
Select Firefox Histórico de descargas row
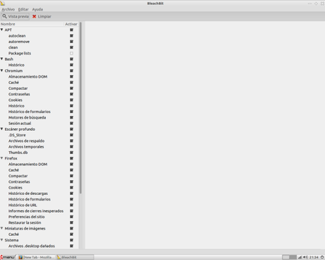pos(40,194)
